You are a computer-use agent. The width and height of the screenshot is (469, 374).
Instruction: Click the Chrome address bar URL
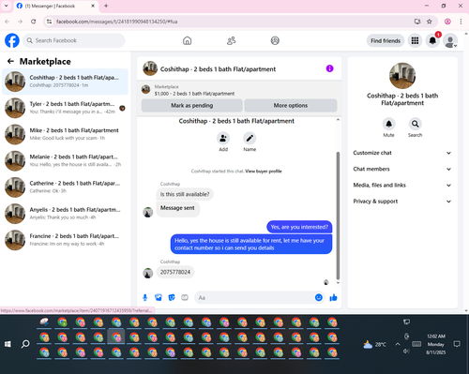[x=116, y=22]
